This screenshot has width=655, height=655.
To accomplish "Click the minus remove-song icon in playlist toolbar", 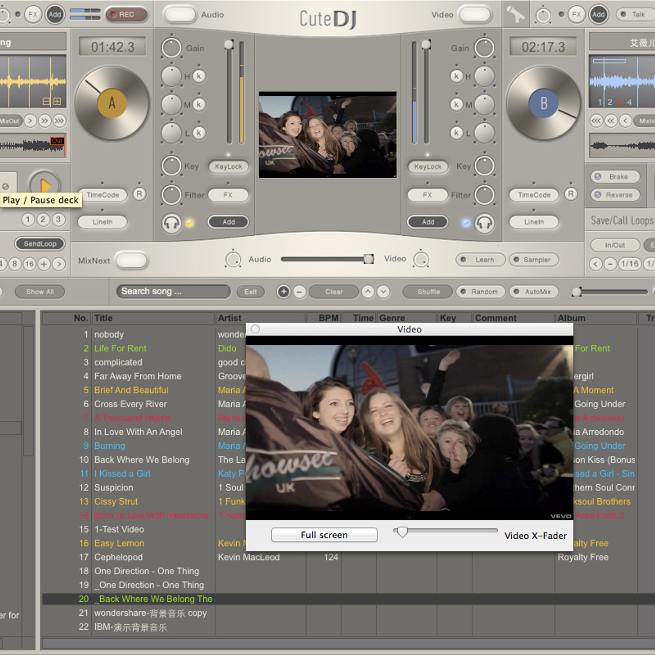I will (299, 292).
